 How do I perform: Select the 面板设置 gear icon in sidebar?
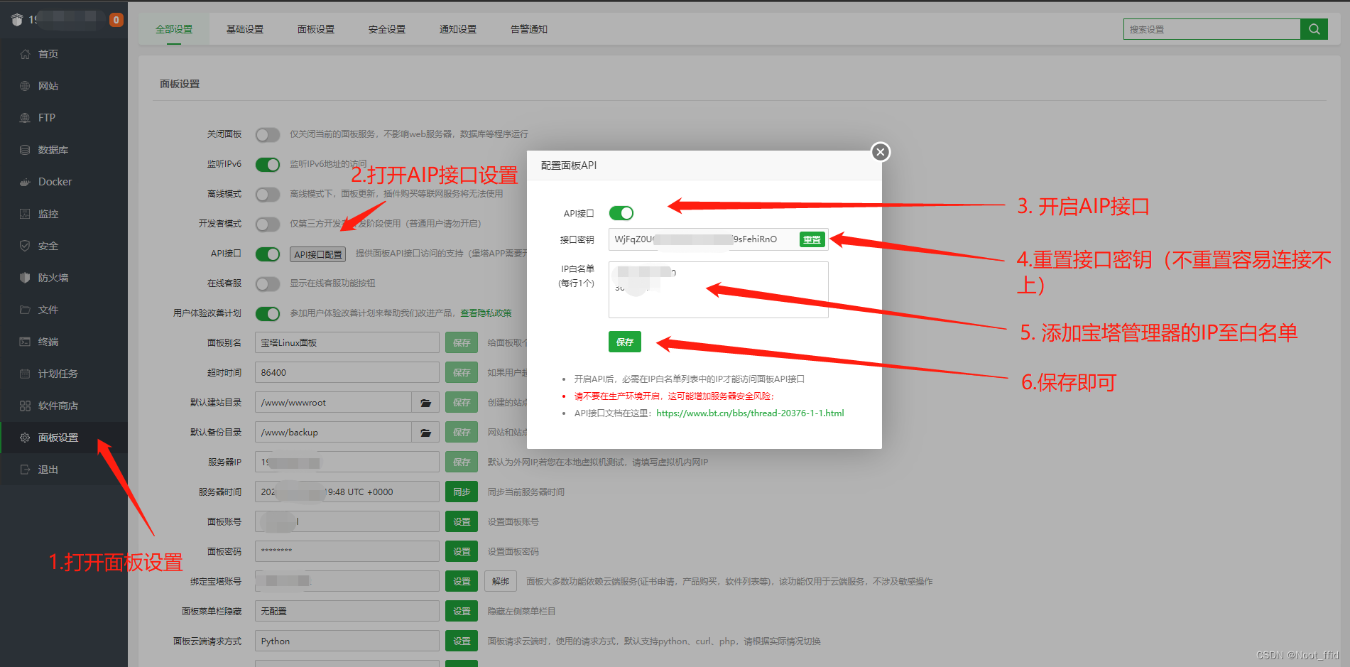tap(26, 438)
